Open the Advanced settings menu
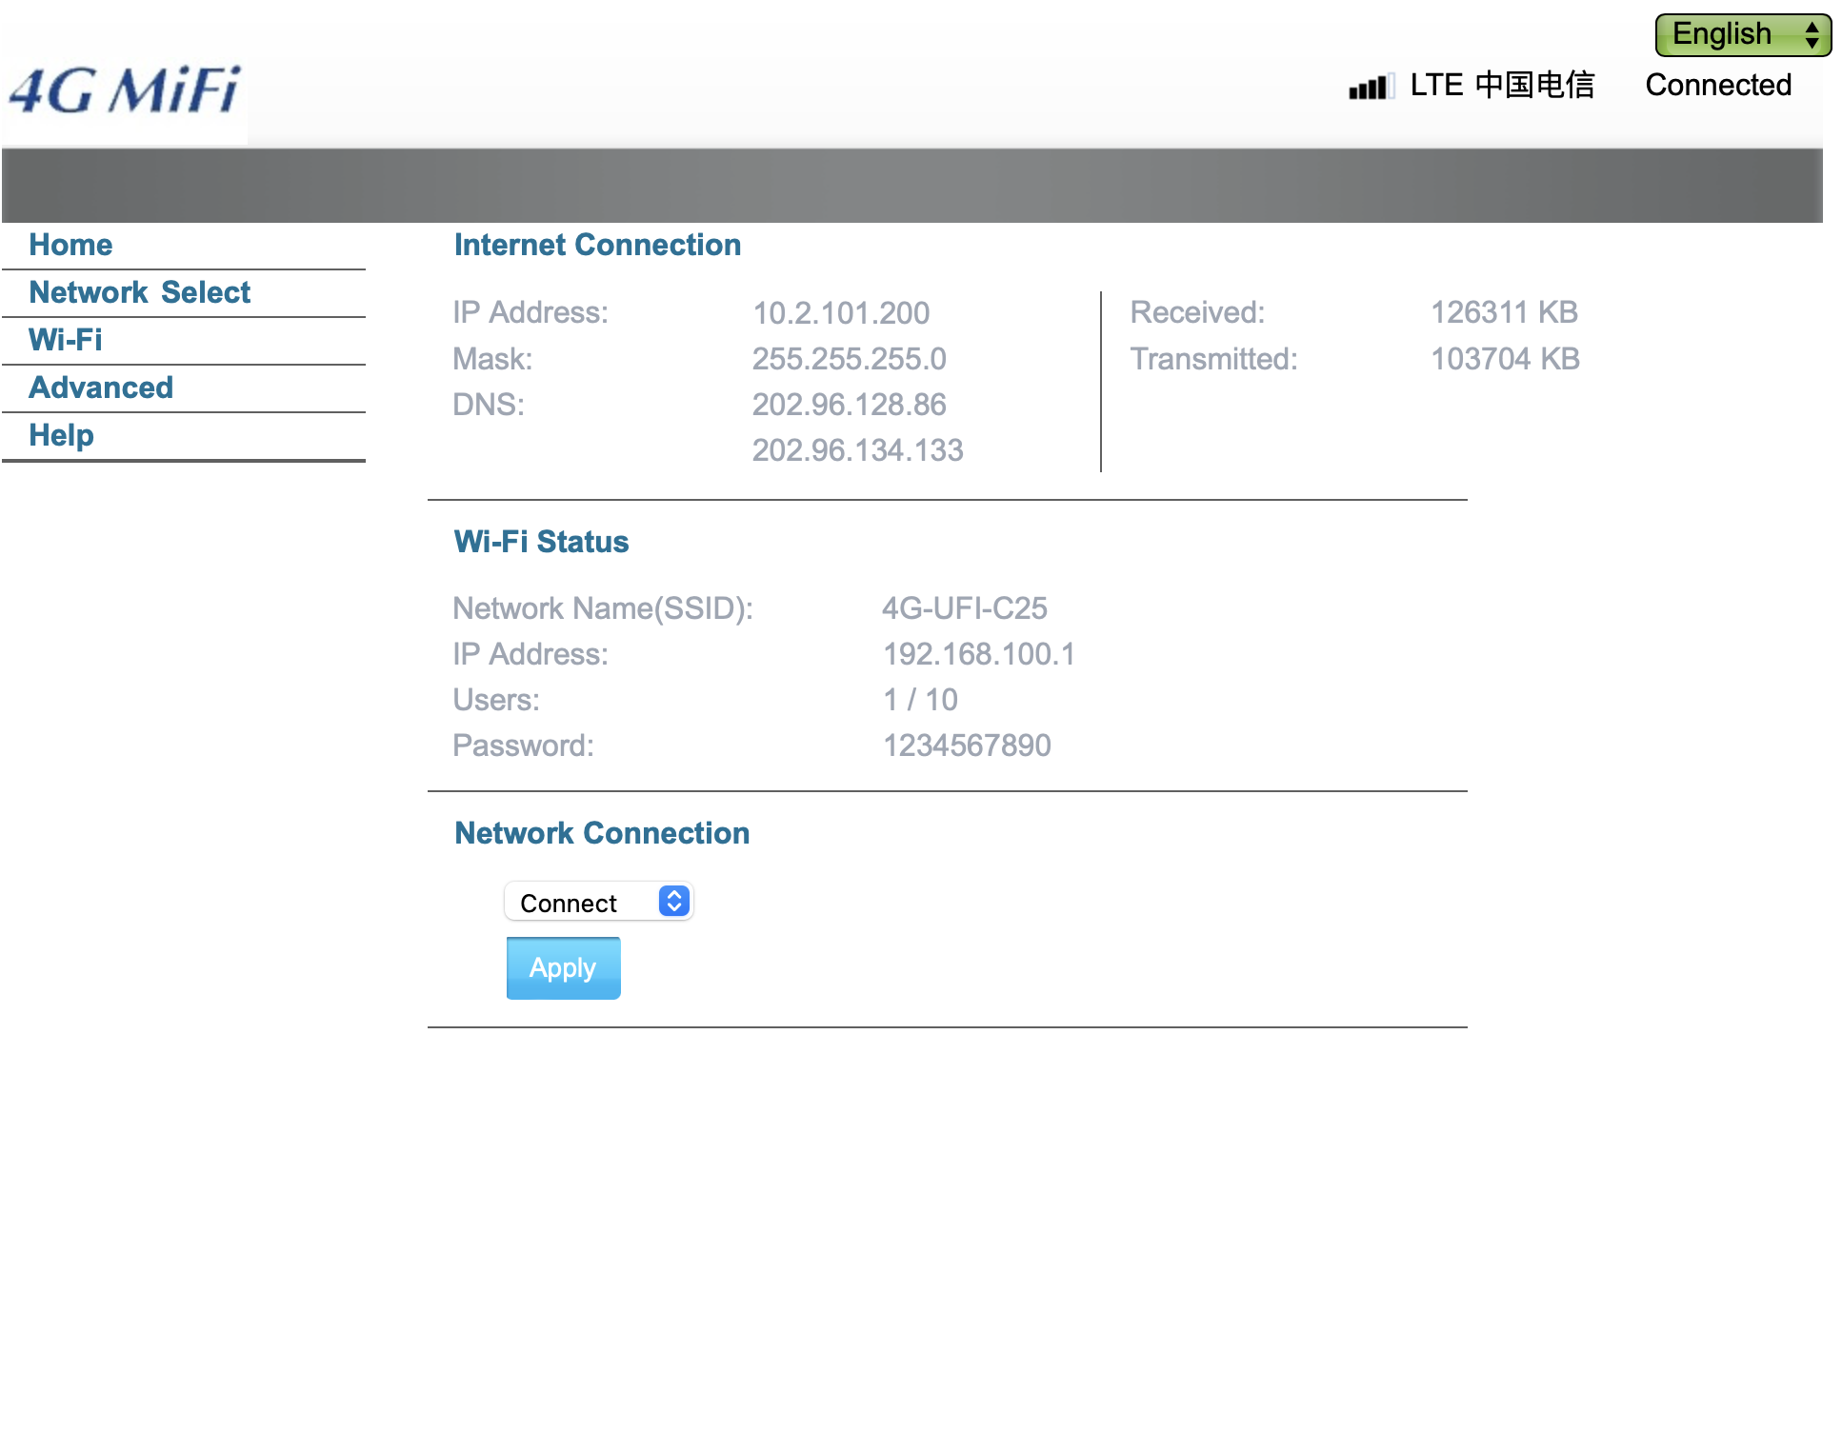This screenshot has height=1432, width=1842. [101, 388]
